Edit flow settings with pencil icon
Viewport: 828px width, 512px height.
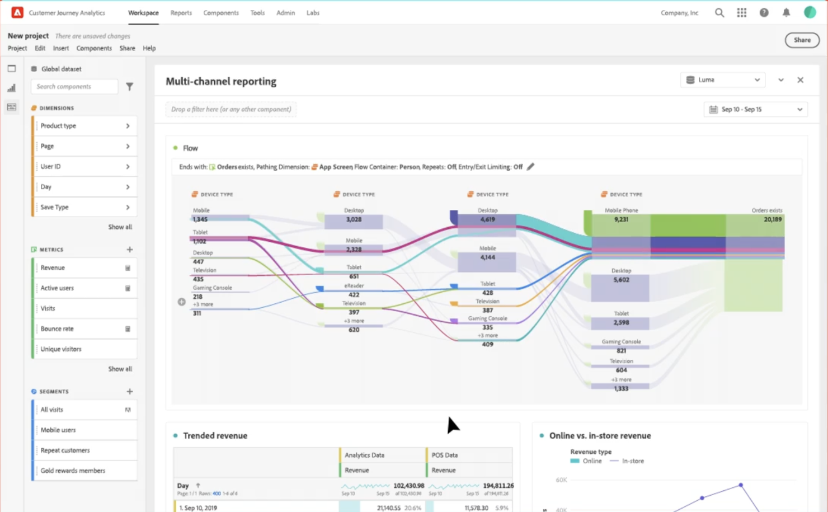(x=530, y=167)
